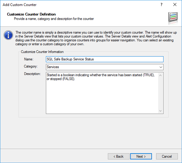Click the Add Custom Counter window title

coord(19,5)
